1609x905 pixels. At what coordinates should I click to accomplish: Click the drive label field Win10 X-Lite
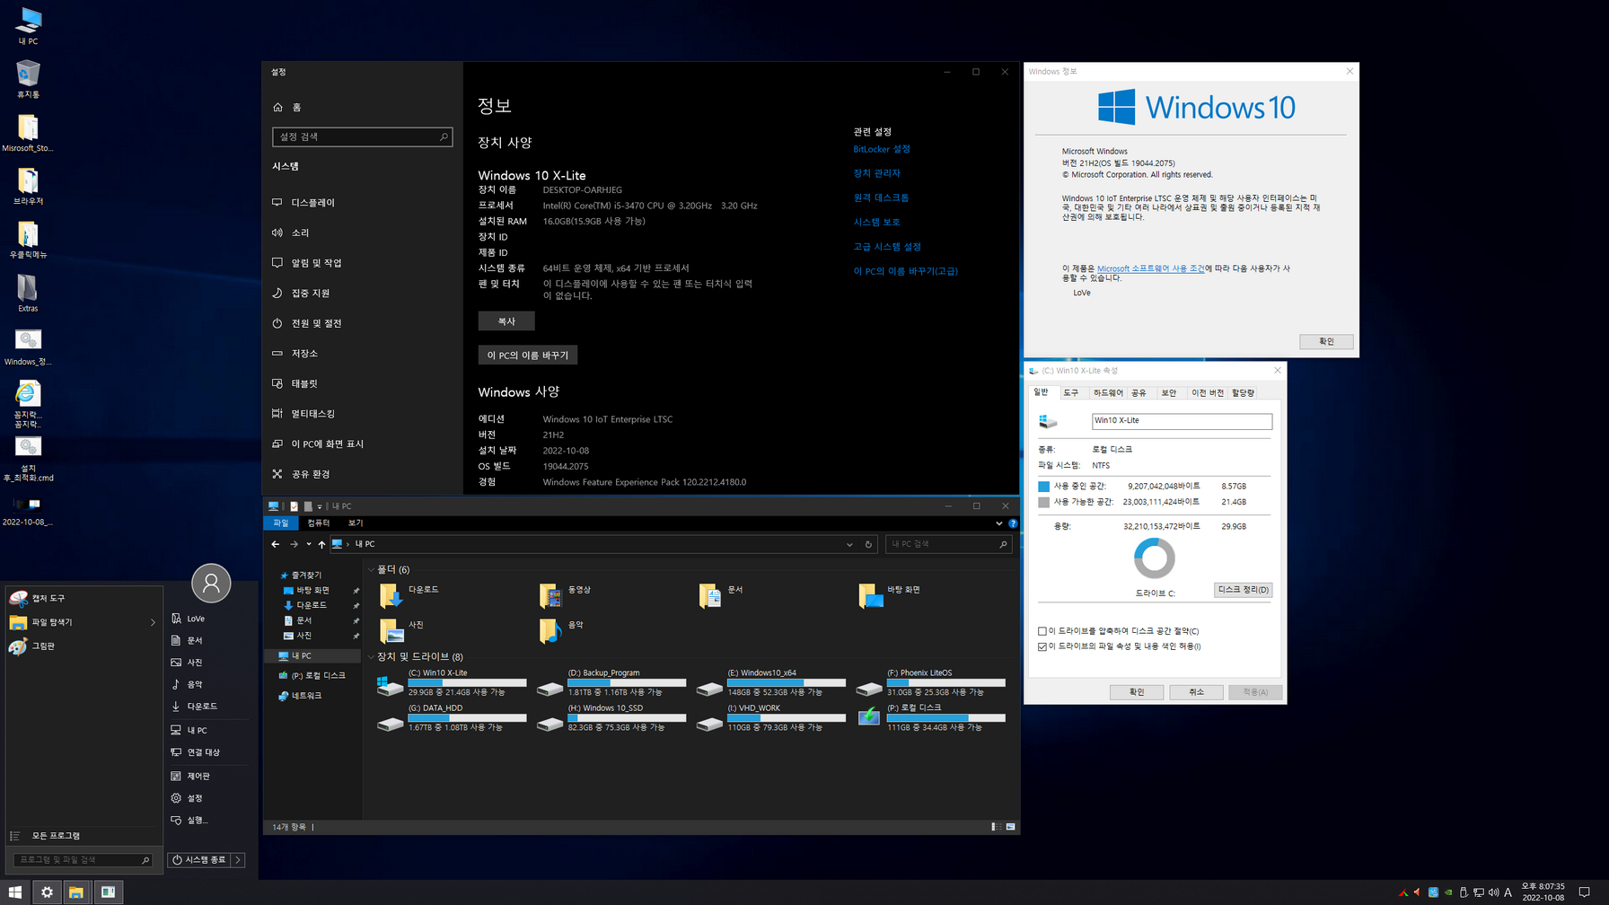coord(1182,421)
